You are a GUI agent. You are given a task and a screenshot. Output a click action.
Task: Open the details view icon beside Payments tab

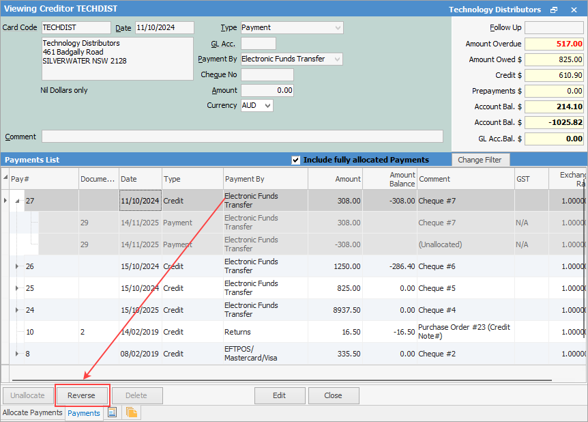(x=113, y=412)
